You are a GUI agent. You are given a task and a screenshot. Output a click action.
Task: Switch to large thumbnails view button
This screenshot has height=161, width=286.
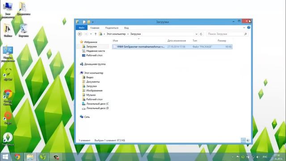(248, 140)
